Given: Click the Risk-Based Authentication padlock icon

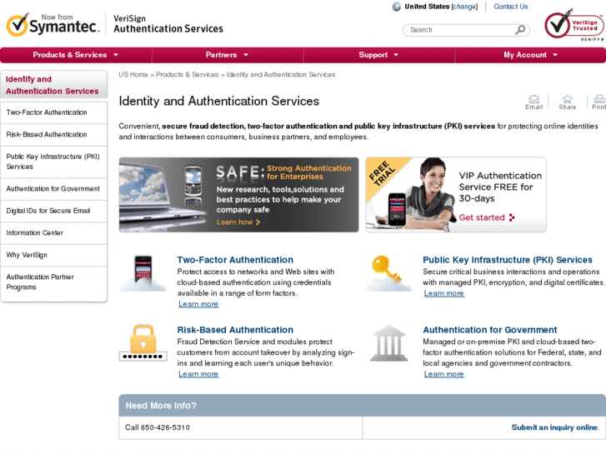Looking at the screenshot, I should point(143,342).
